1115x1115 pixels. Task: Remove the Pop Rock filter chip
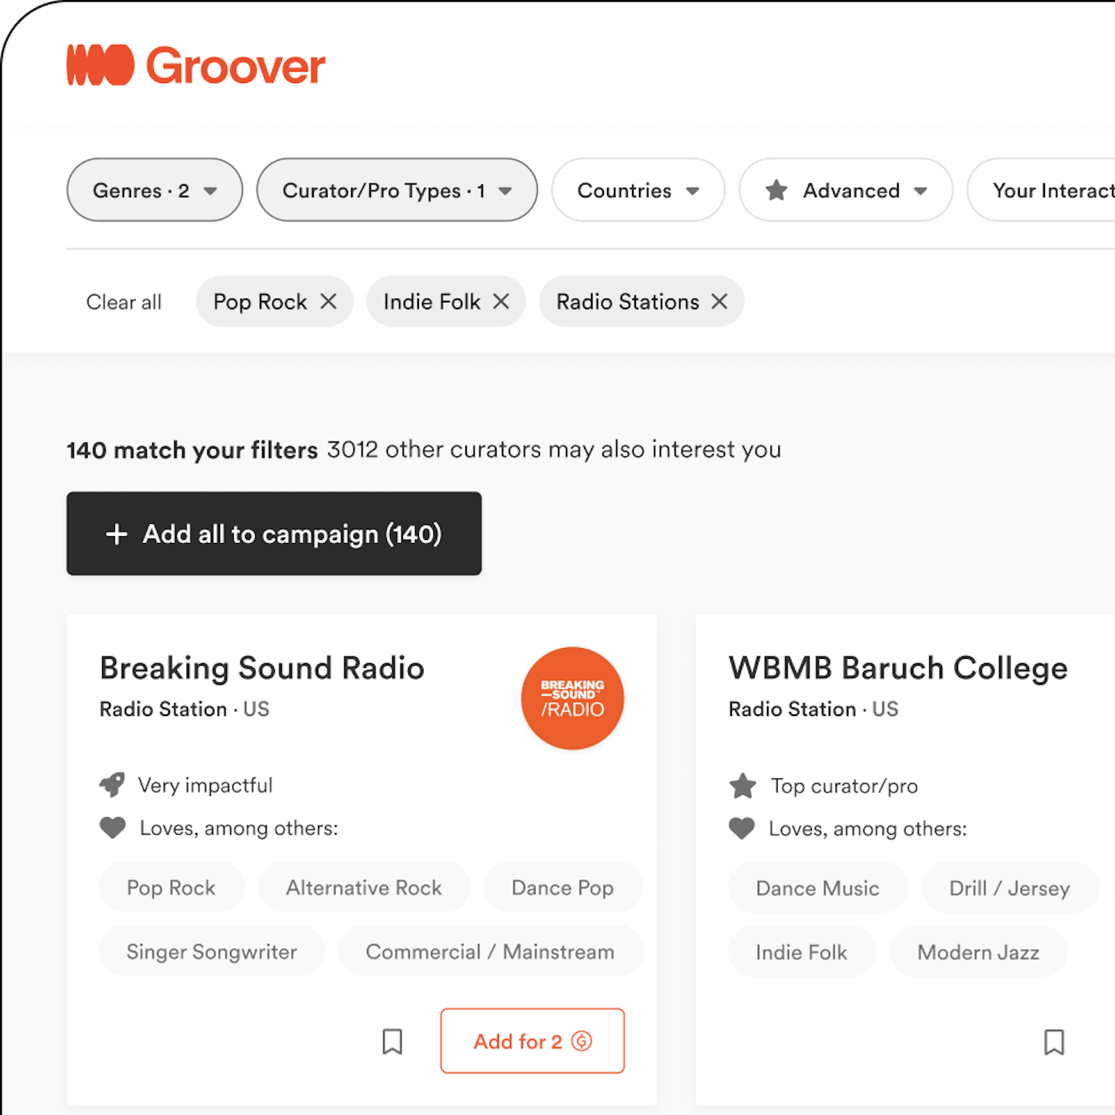(328, 302)
